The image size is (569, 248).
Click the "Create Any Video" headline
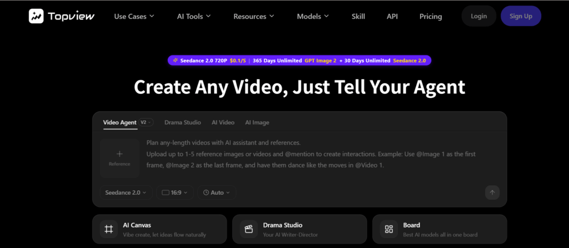(x=300, y=87)
